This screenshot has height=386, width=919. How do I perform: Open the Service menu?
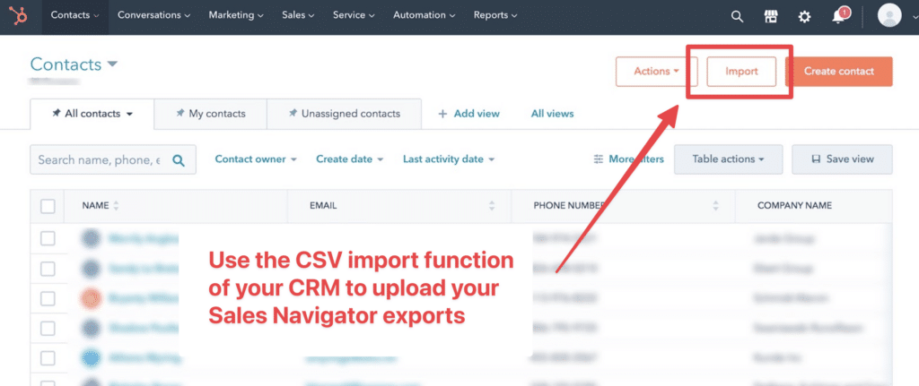click(354, 16)
